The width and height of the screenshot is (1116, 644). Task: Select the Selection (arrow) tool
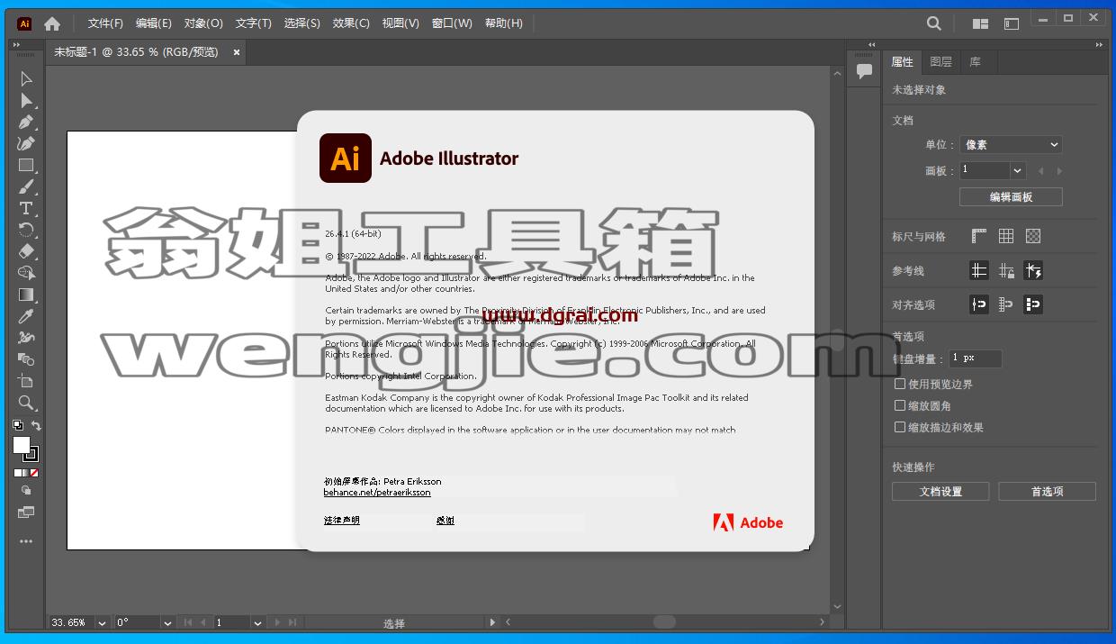pyautogui.click(x=26, y=79)
